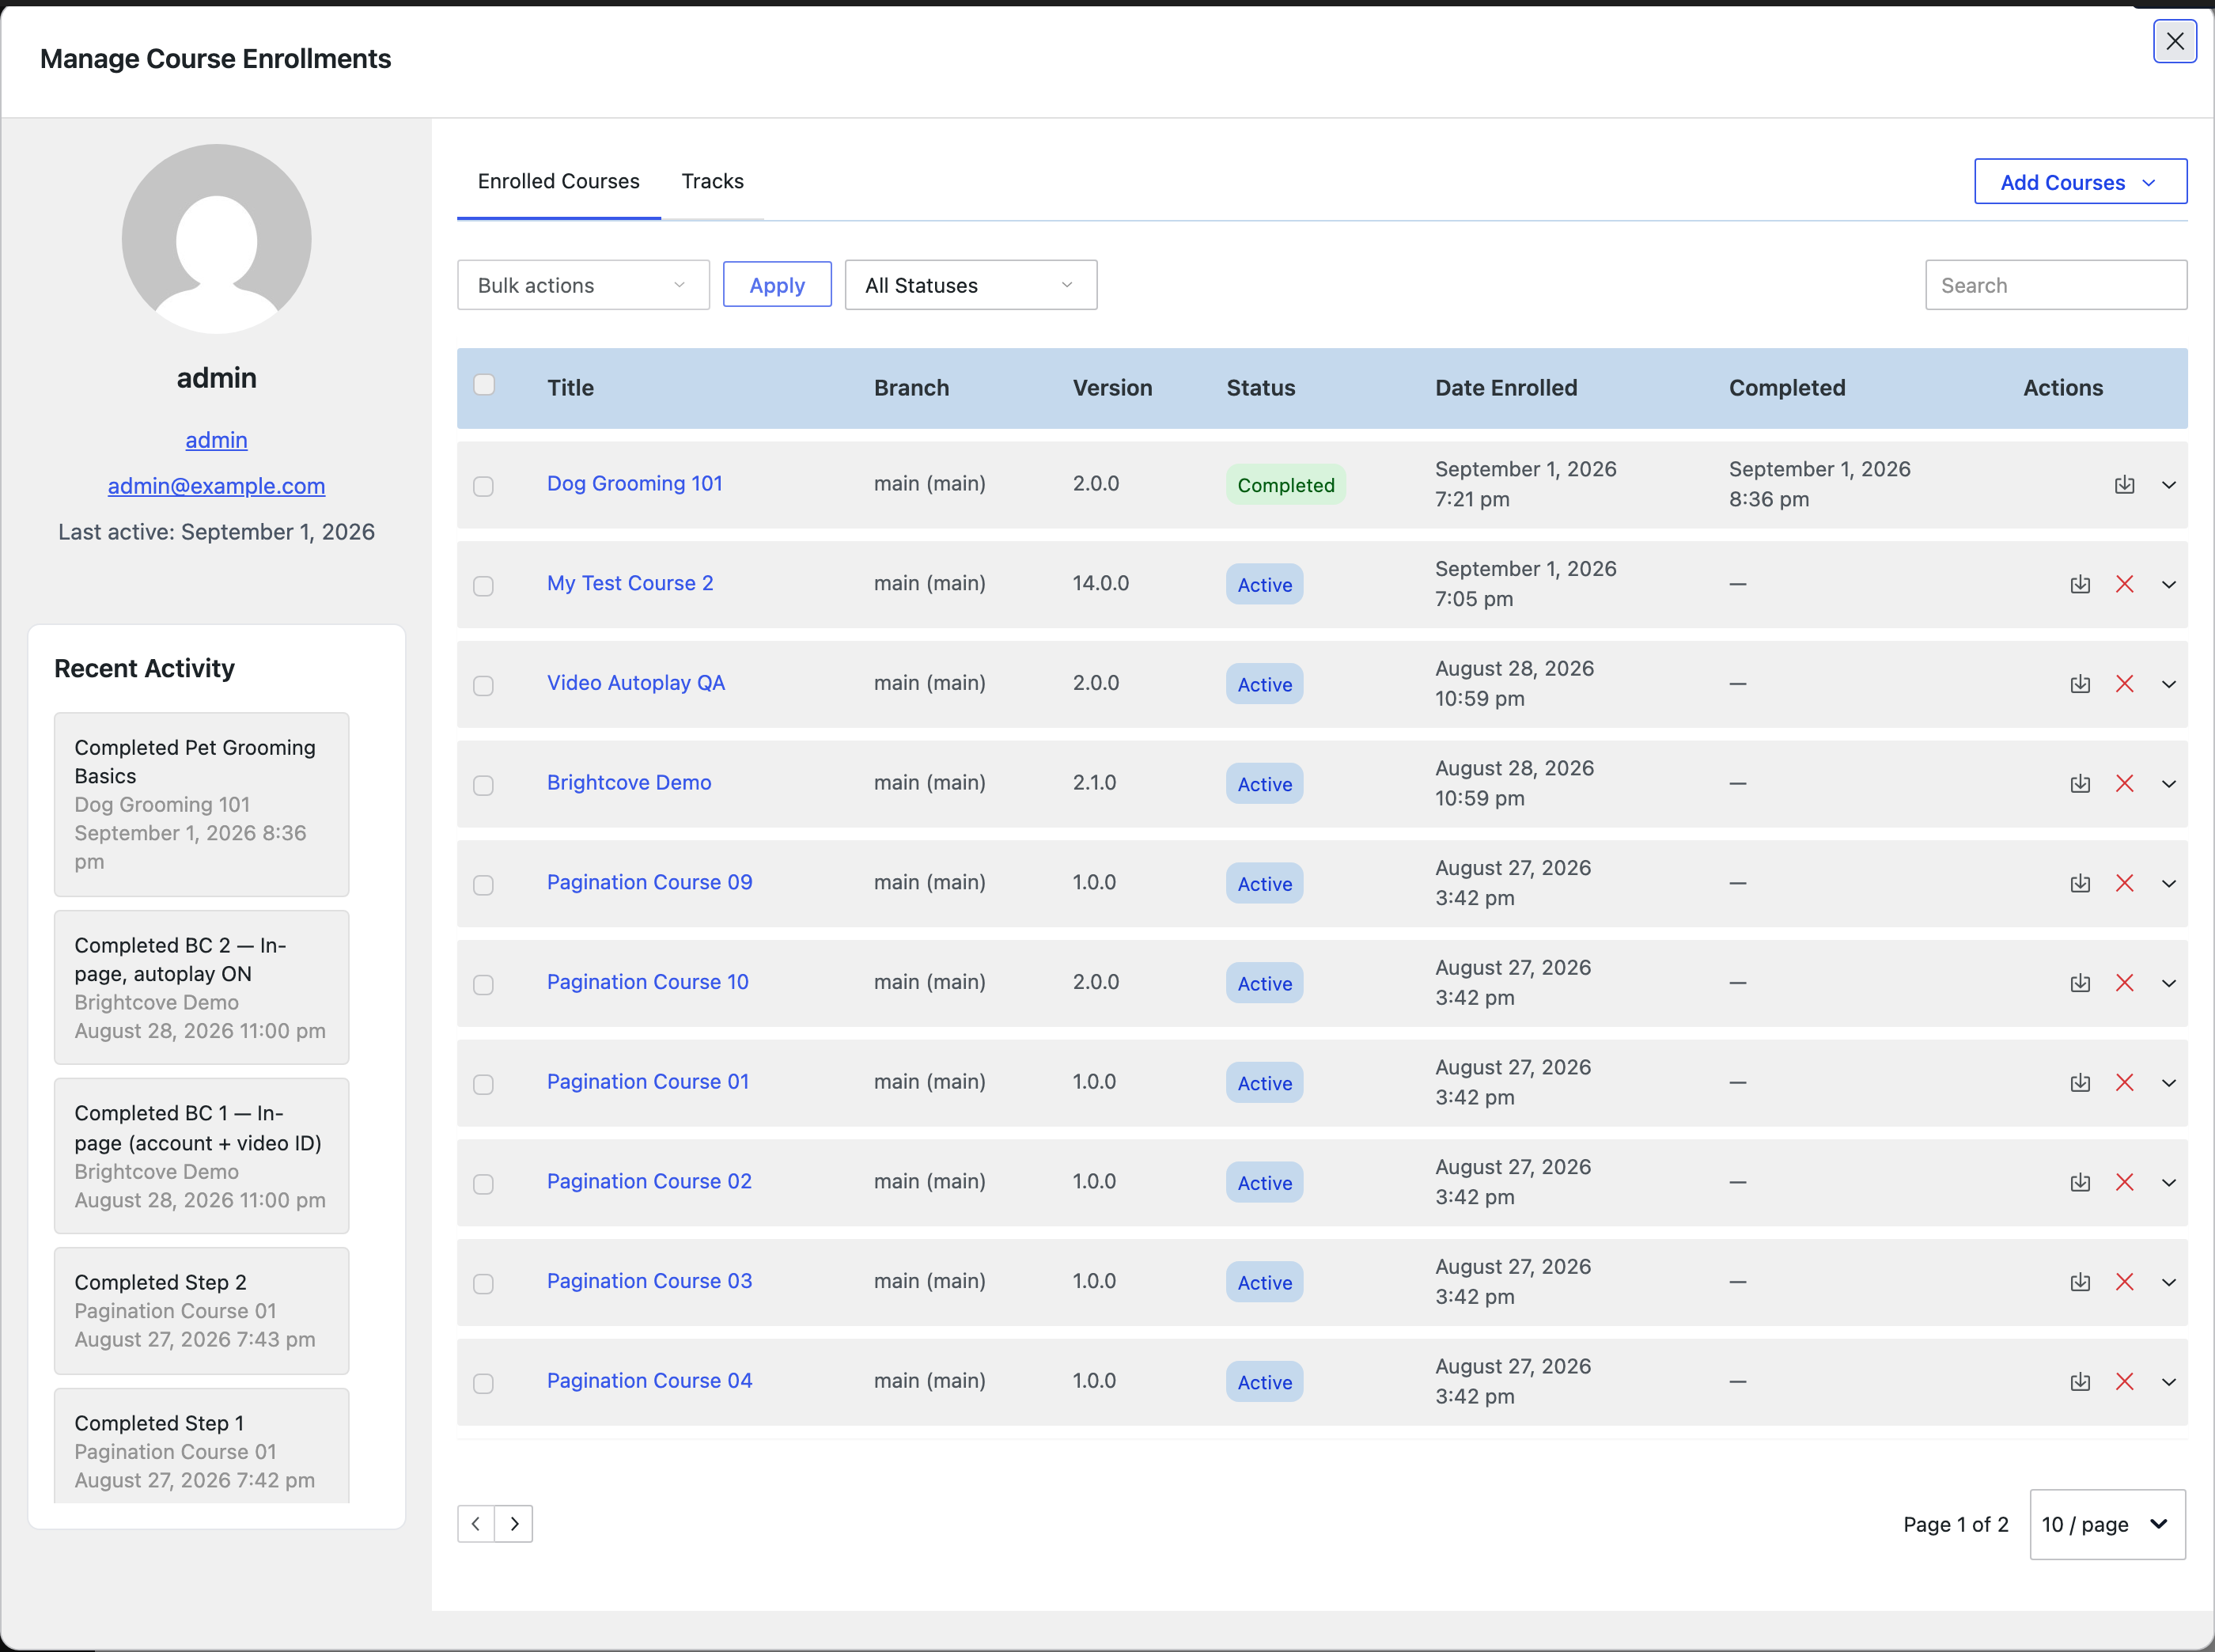Viewport: 2215px width, 1652px height.
Task: Select the Video Autoplay QA row checkbox
Action: point(484,686)
